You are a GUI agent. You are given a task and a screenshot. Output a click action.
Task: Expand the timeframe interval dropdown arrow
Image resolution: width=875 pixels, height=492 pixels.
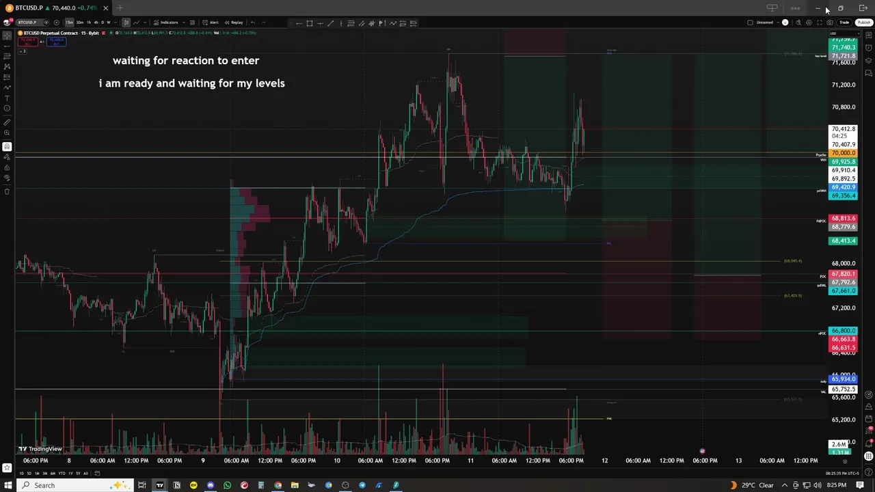click(x=116, y=23)
